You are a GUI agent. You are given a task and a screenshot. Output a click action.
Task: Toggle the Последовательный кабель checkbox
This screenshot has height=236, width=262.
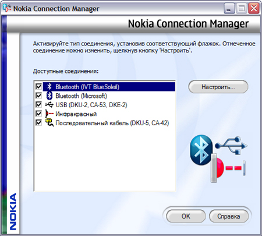38,123
